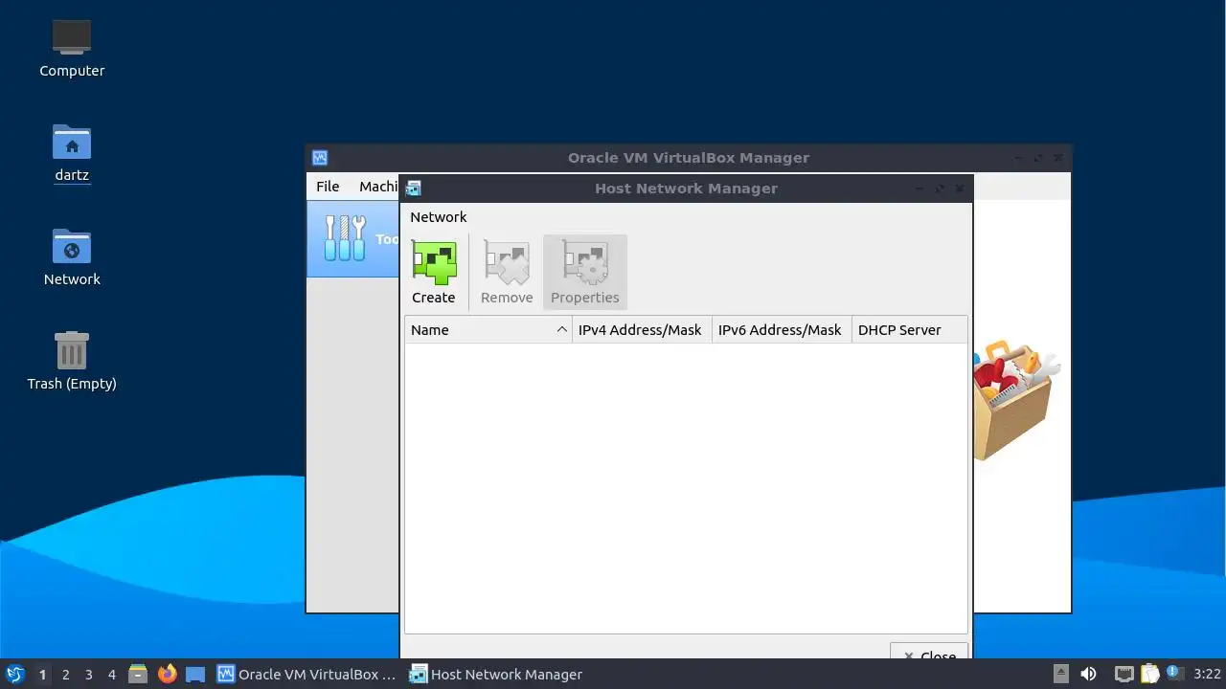
Task: Switch to Oracle VM VirtualBox taskbar entry
Action: click(x=307, y=675)
